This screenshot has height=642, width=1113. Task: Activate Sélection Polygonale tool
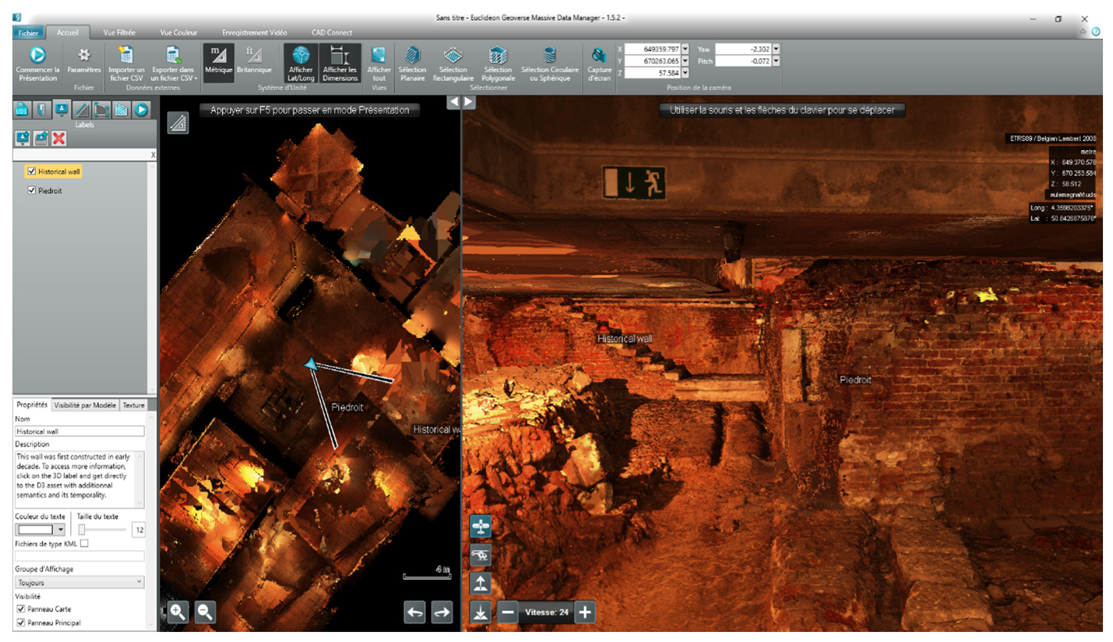pyautogui.click(x=498, y=56)
